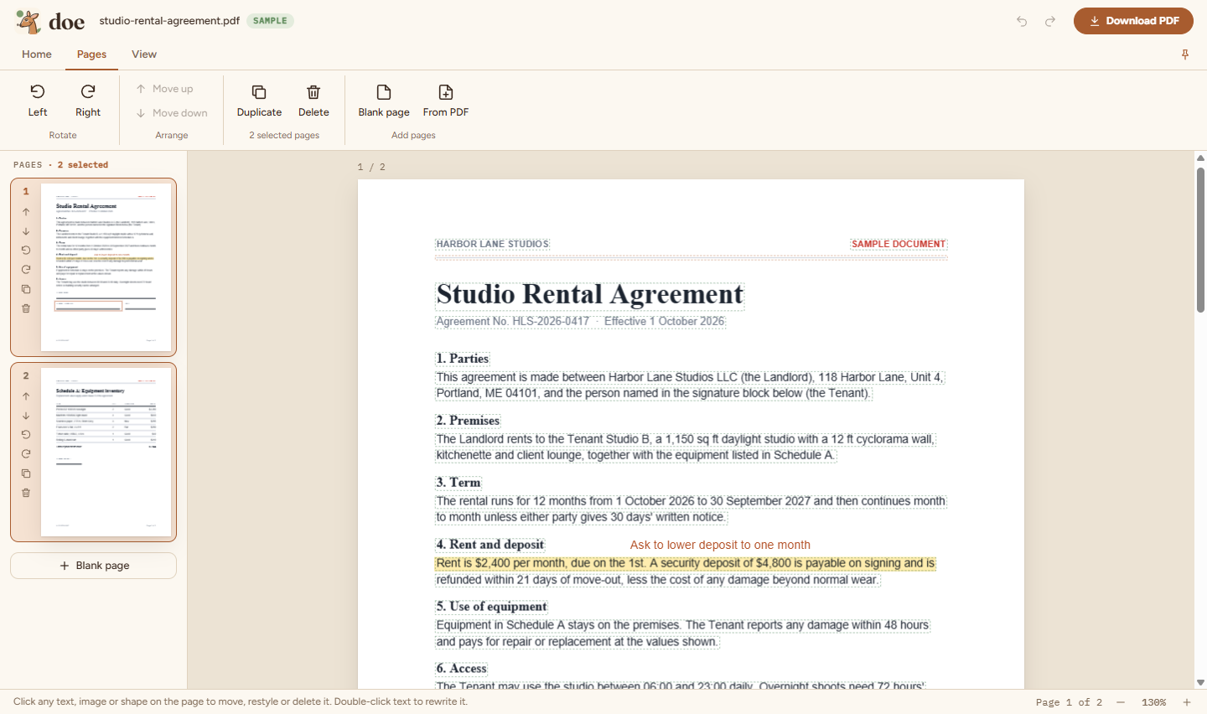Move page 2 up in sidebar
The image size is (1207, 714).
click(26, 396)
